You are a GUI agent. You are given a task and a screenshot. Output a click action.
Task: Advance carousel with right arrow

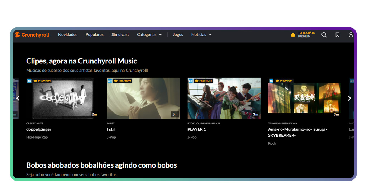(x=349, y=98)
